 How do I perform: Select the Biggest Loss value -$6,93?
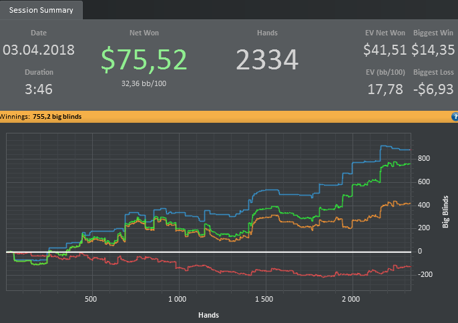(x=433, y=89)
